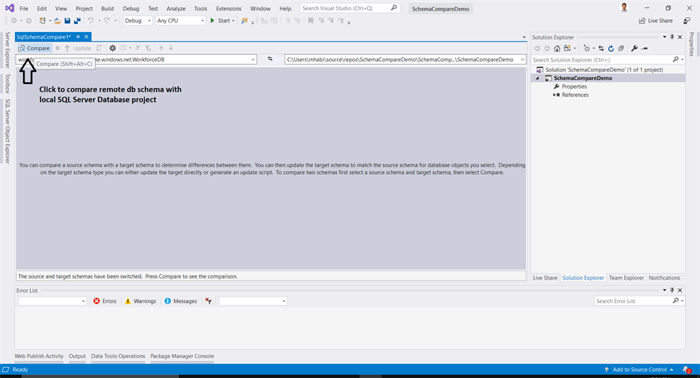
Task: Expand the Start button dropdown arrow
Action: [233, 20]
